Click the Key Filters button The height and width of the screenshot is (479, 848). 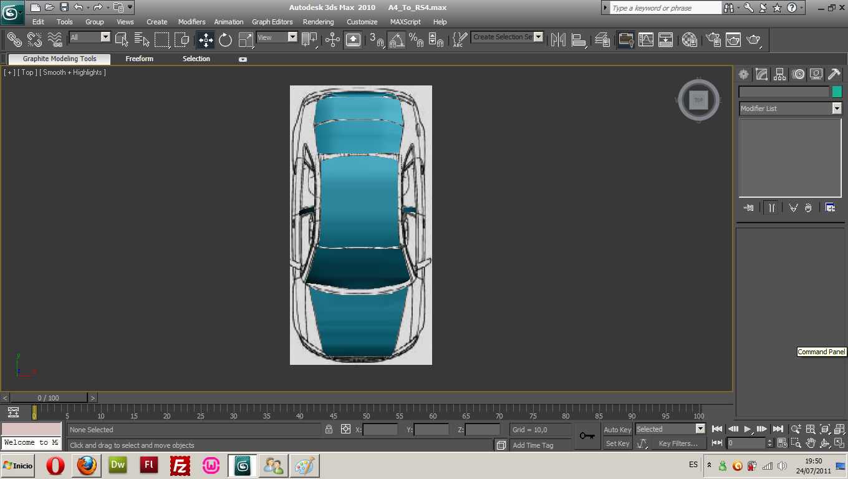(678, 443)
